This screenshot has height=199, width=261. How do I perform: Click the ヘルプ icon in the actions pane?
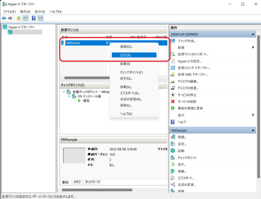click(x=173, y=122)
